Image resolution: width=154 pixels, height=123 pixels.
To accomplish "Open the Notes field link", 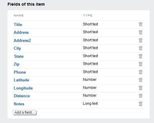I will pyautogui.click(x=19, y=104).
